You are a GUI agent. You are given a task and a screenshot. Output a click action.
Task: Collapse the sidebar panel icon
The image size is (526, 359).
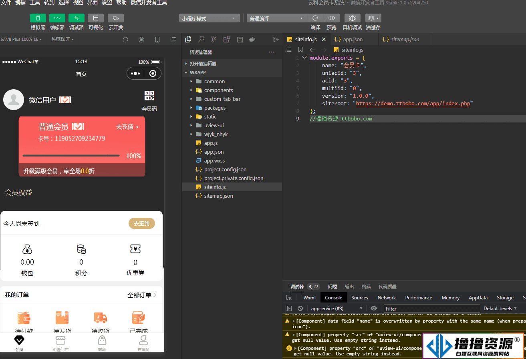pyautogui.click(x=276, y=39)
